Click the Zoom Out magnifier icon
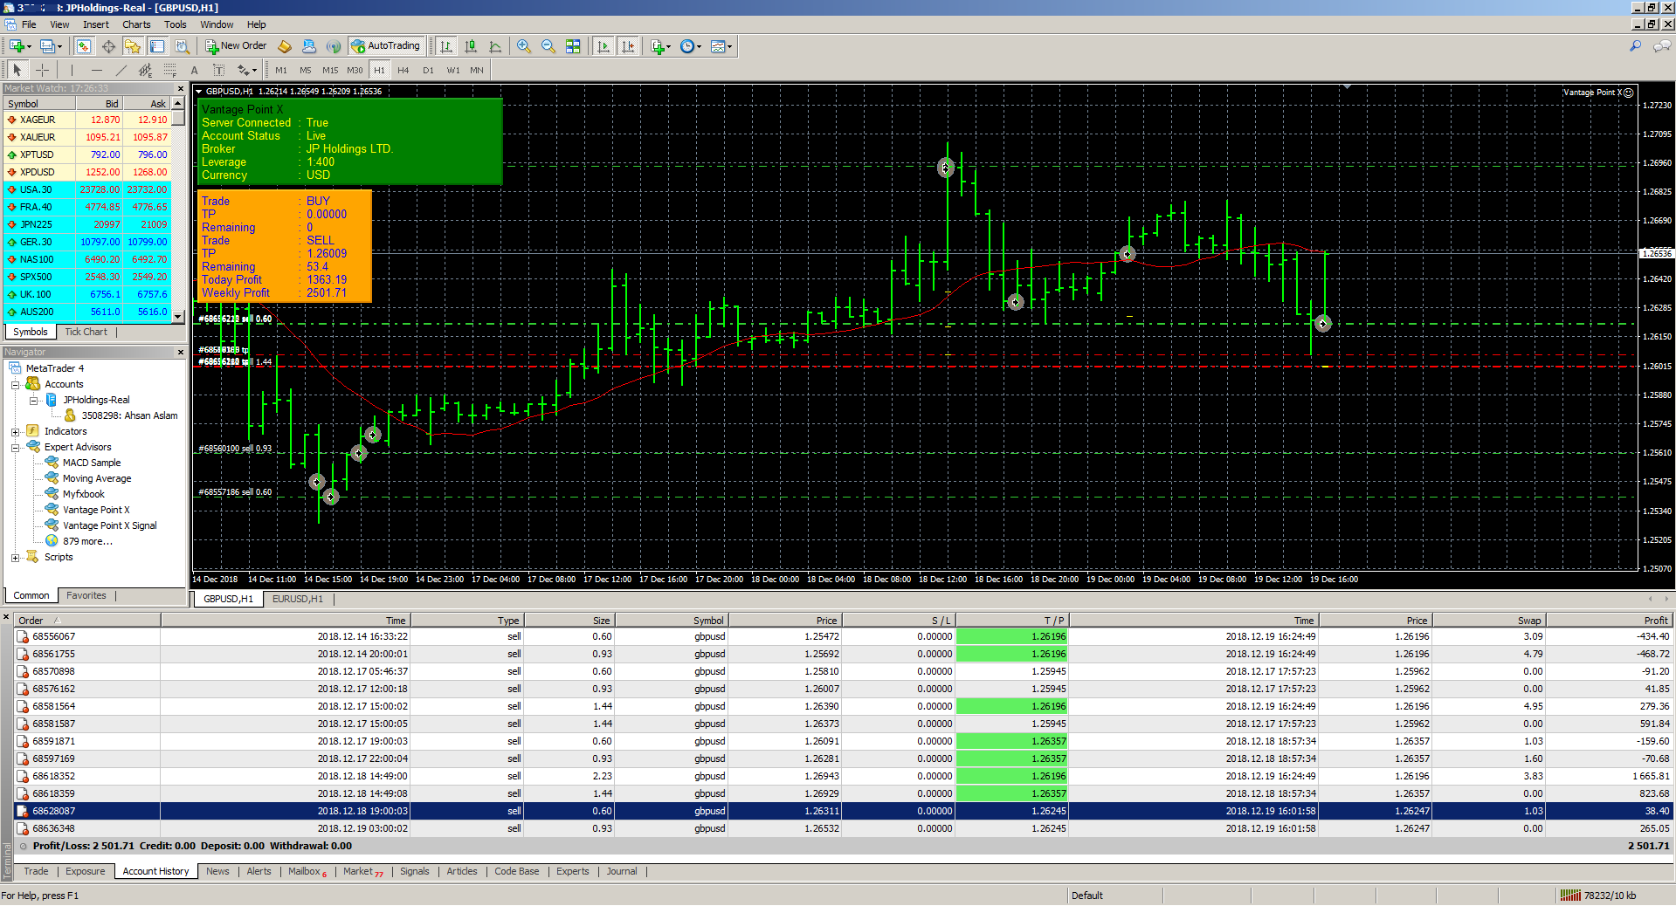The image size is (1676, 906). click(x=548, y=46)
